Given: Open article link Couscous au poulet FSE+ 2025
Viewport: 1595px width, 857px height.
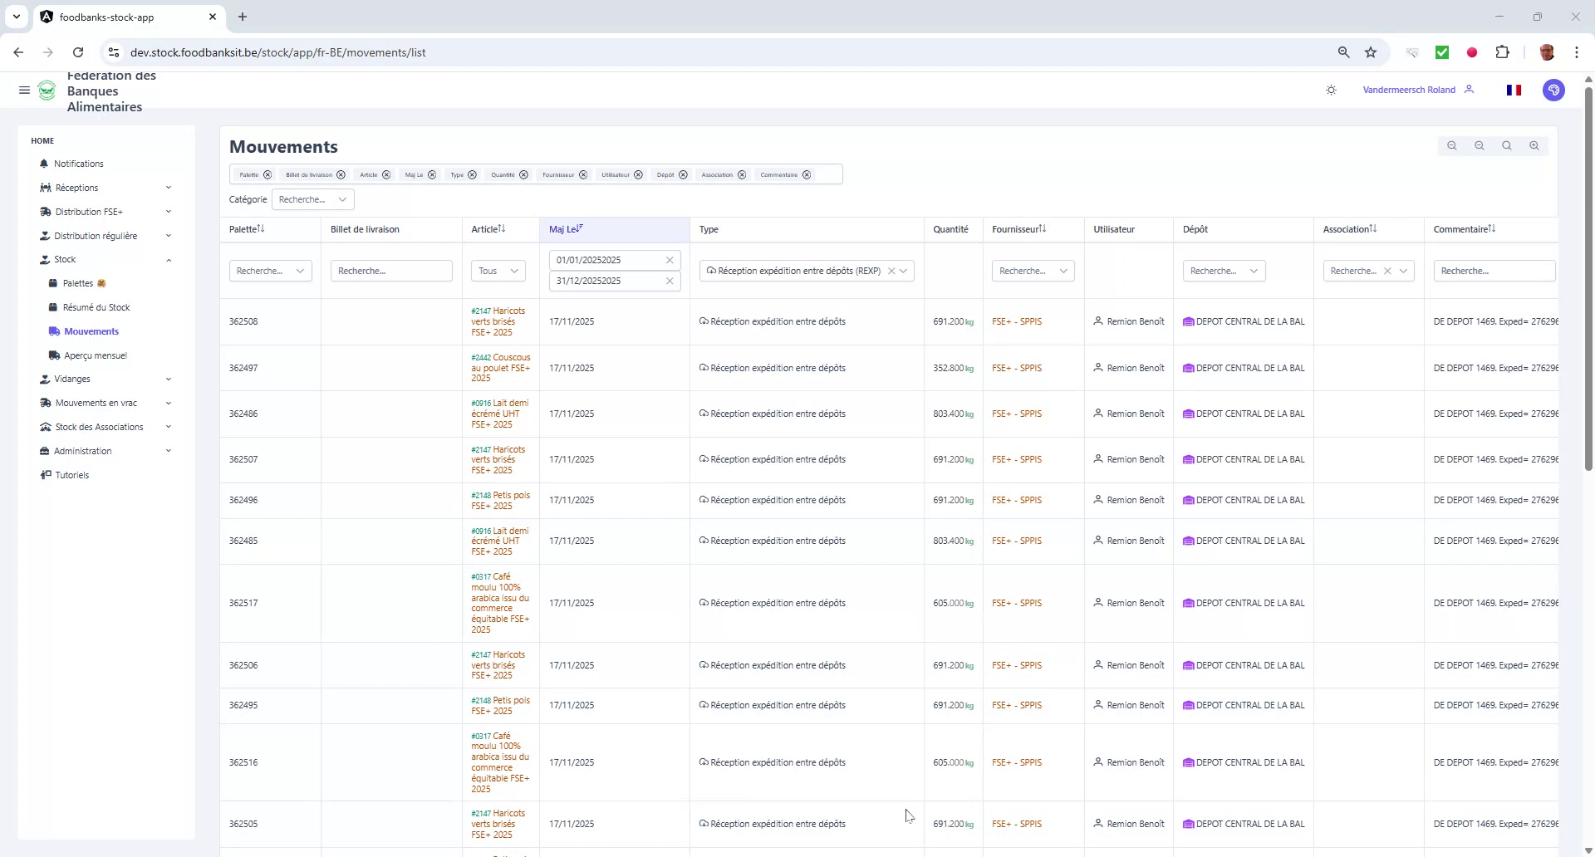Looking at the screenshot, I should (x=501, y=368).
